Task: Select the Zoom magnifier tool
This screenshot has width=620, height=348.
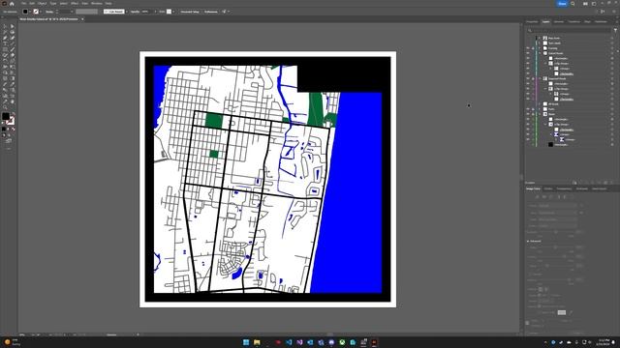Action: click(x=5, y=107)
